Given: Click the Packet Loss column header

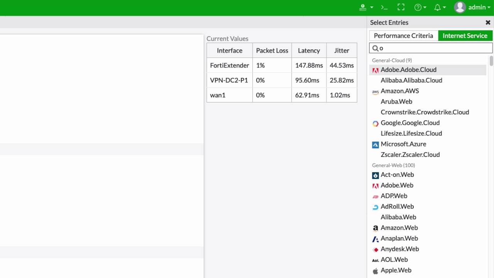Looking at the screenshot, I should (272, 51).
